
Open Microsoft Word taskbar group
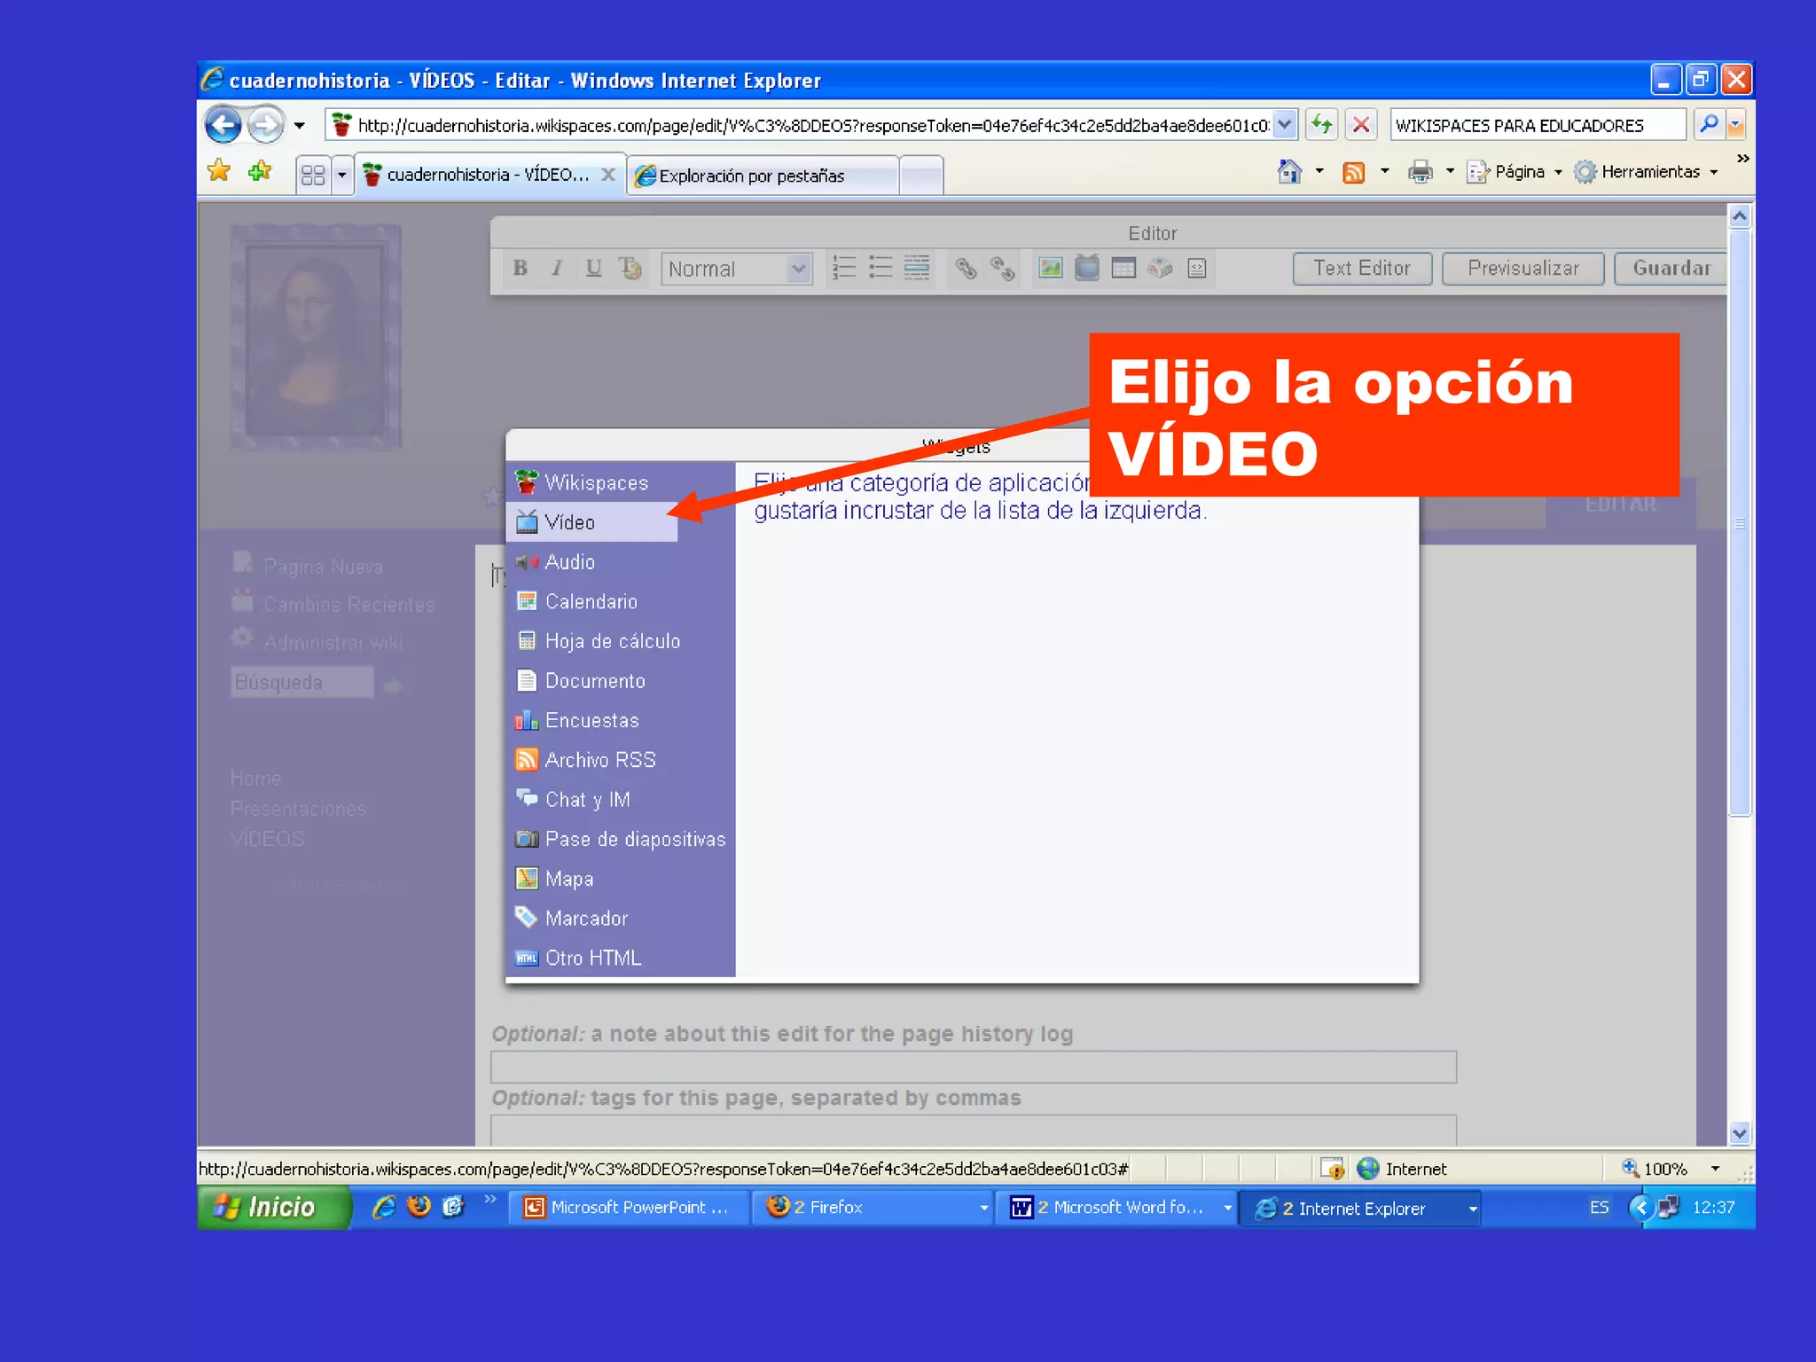pos(1115,1208)
